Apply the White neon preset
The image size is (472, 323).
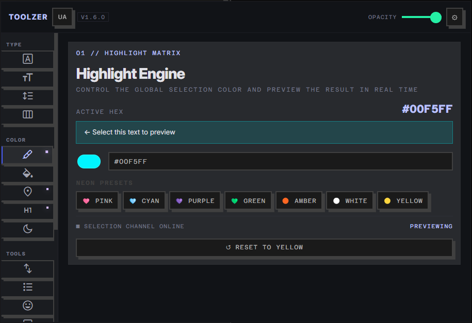350,201
